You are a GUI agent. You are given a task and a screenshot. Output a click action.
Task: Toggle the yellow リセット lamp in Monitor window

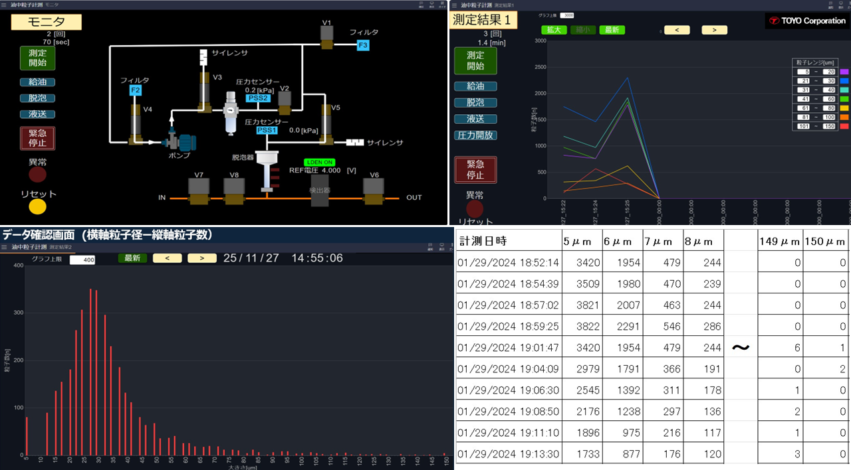(x=38, y=206)
